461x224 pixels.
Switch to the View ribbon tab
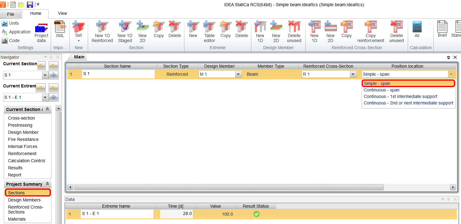pos(62,13)
